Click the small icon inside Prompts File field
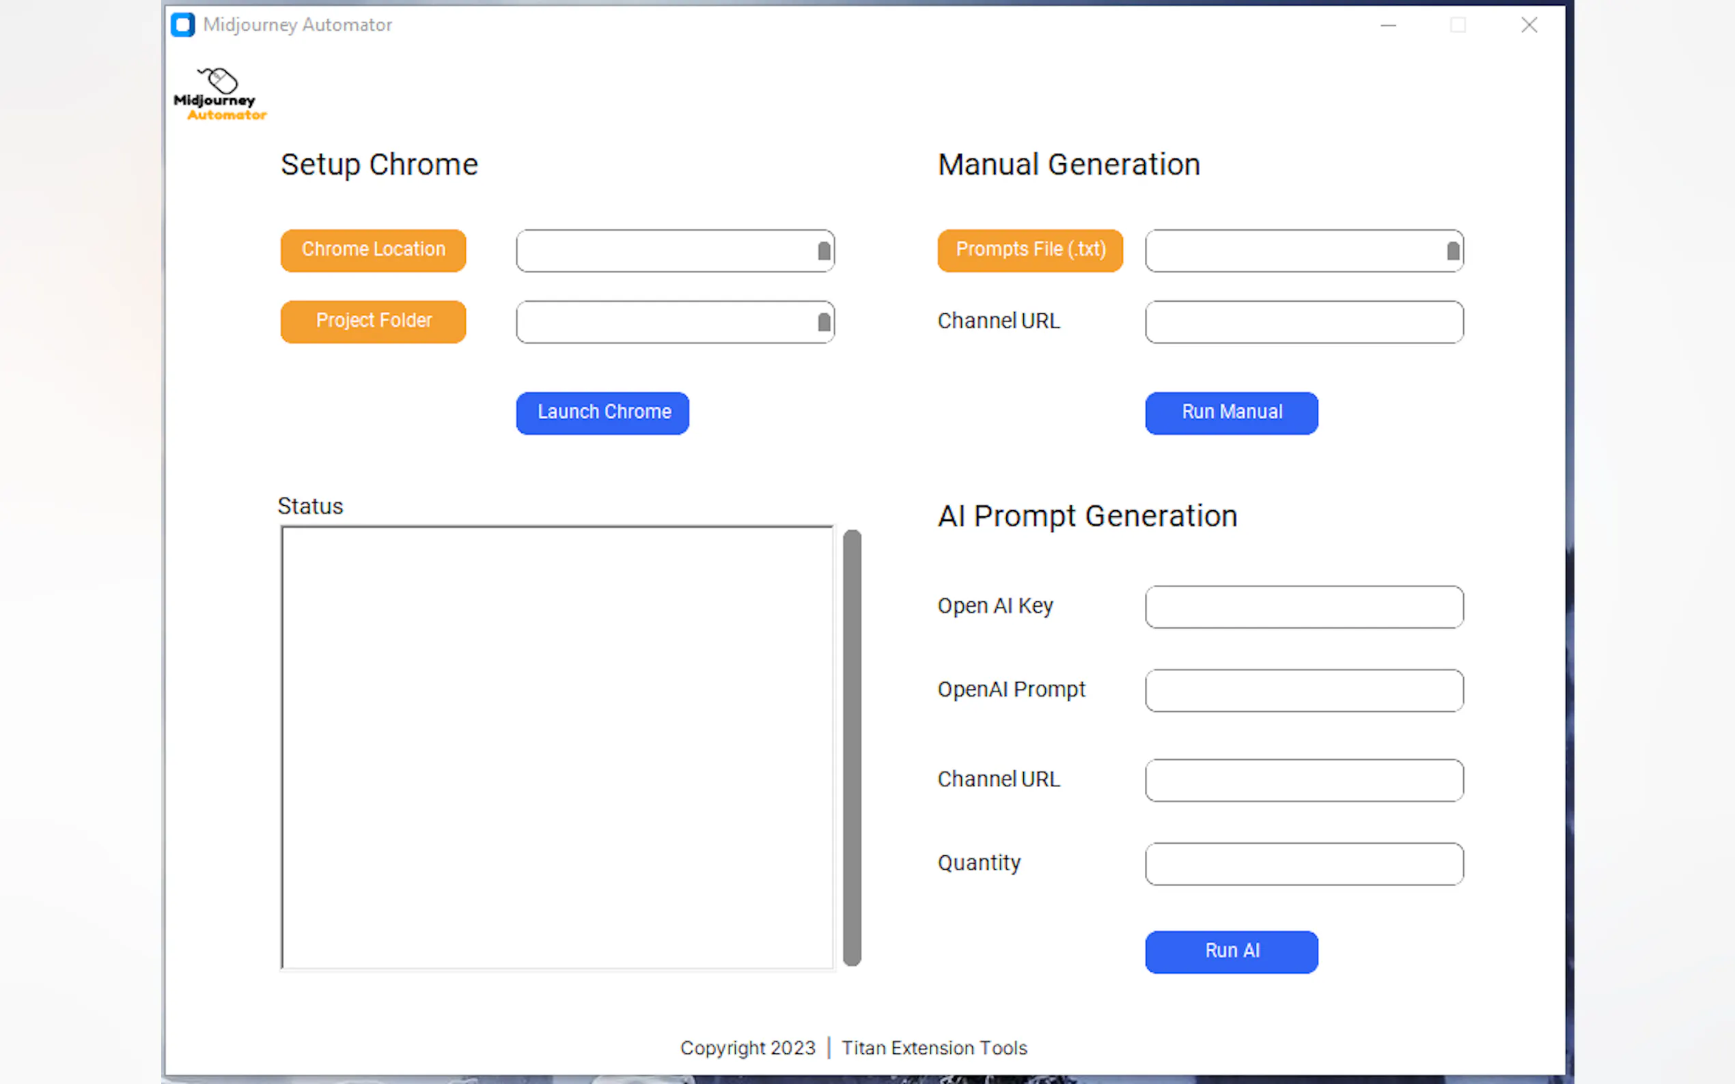Screen dimensions: 1735x1084 [1452, 251]
